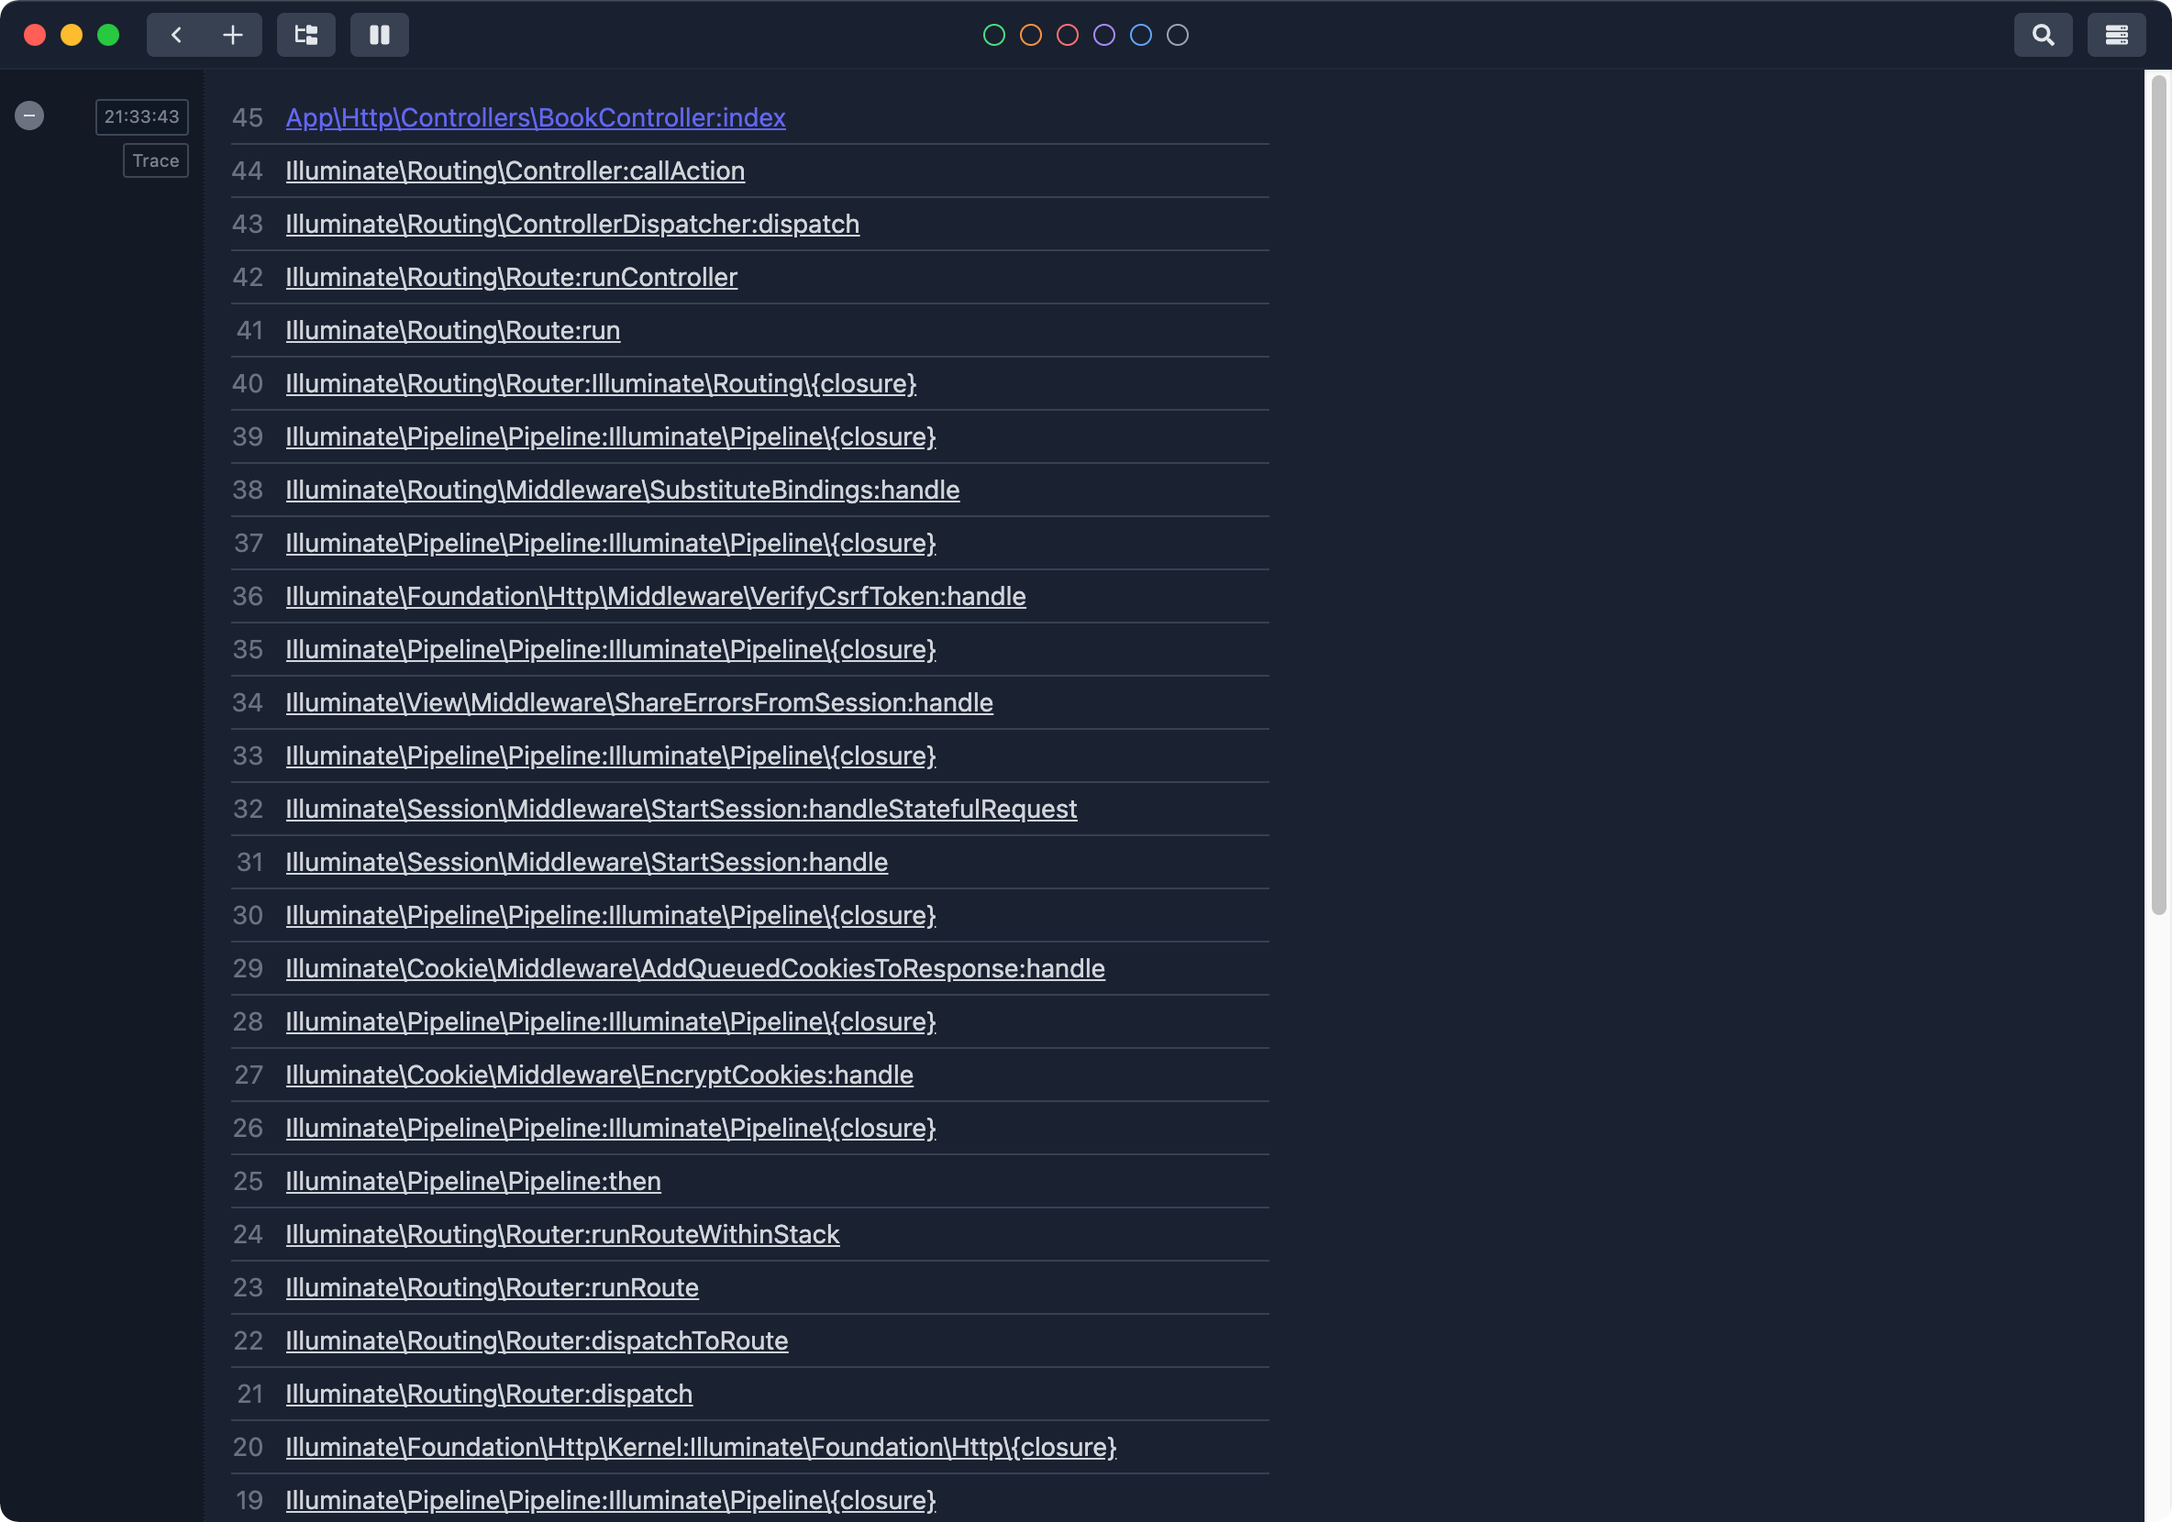Select the green color filter circle
The height and width of the screenshot is (1522, 2172).
click(993, 35)
